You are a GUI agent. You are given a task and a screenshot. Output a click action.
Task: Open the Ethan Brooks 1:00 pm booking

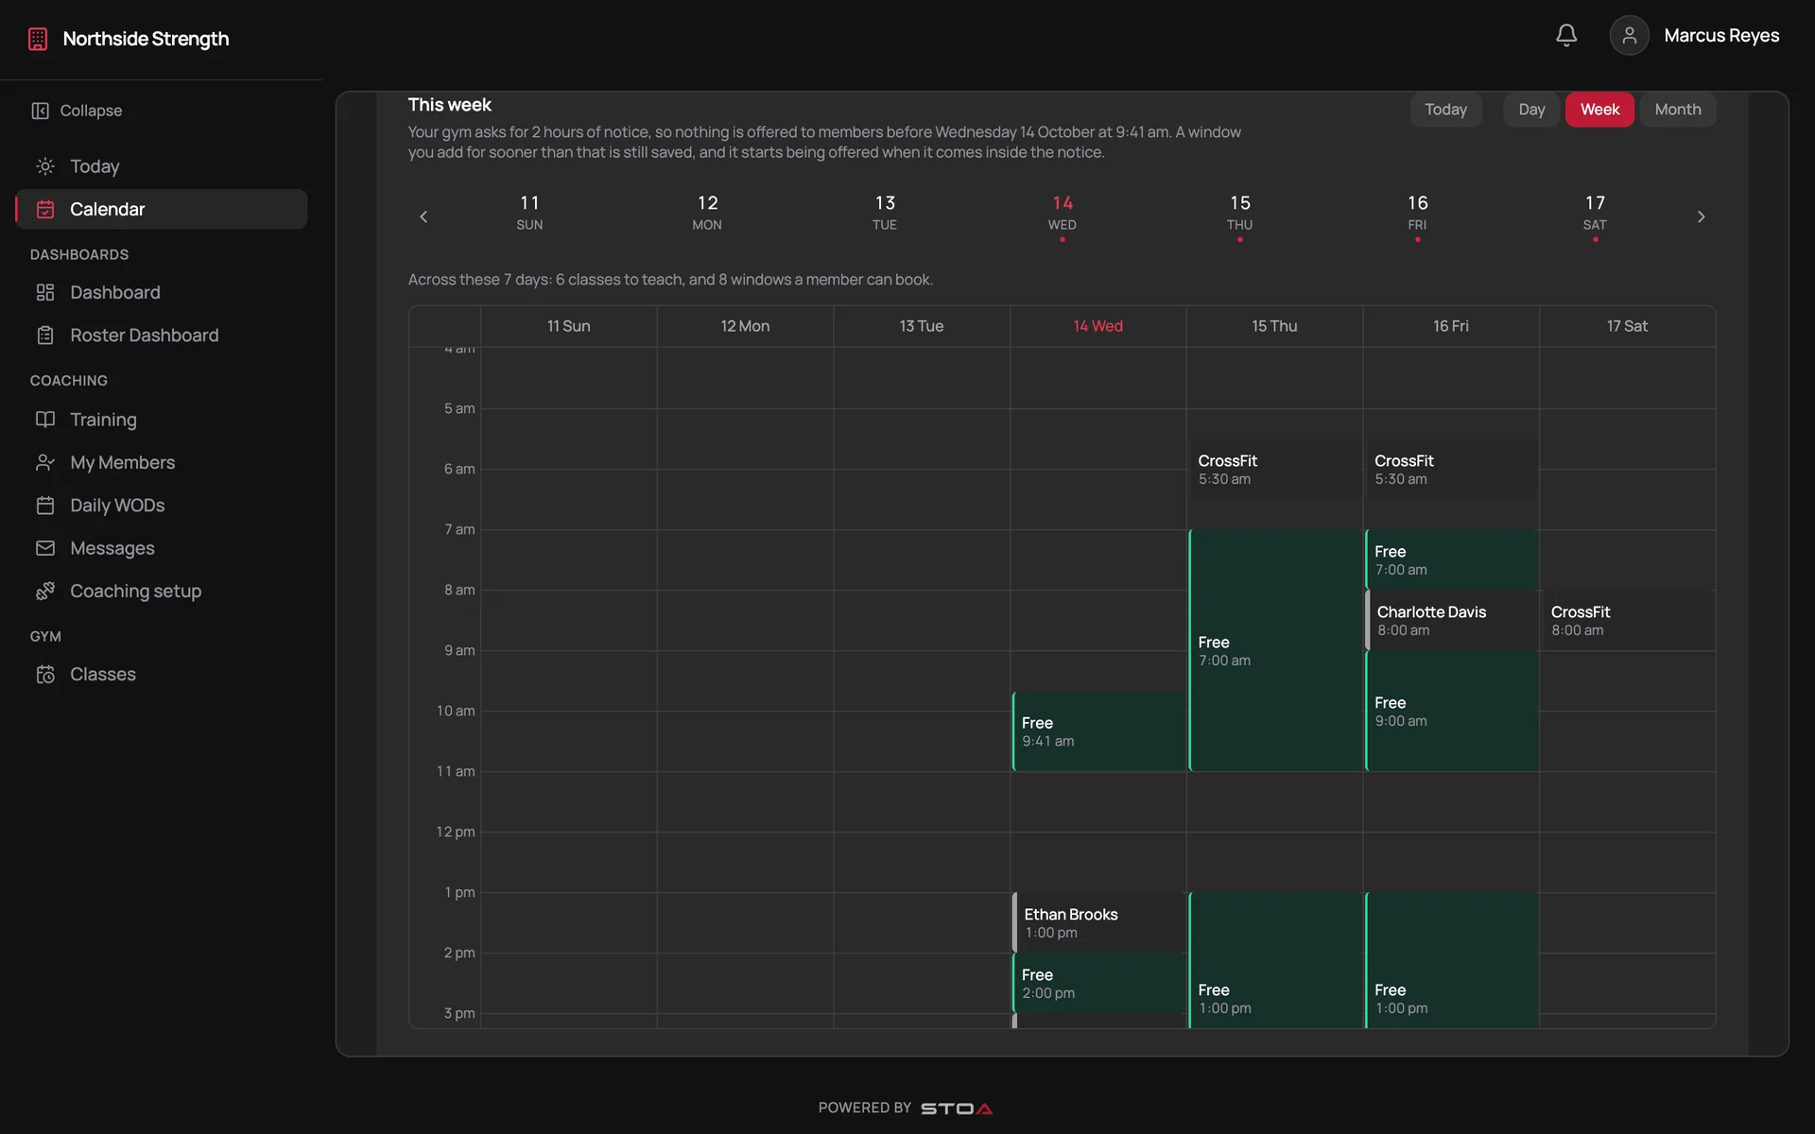click(1098, 922)
